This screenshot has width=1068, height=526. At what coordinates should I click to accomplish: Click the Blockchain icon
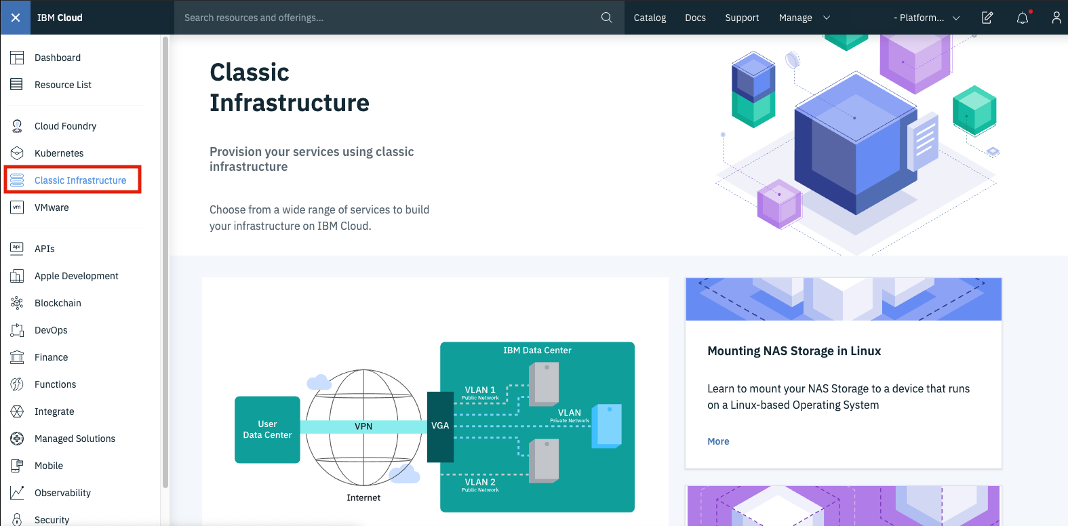click(17, 303)
